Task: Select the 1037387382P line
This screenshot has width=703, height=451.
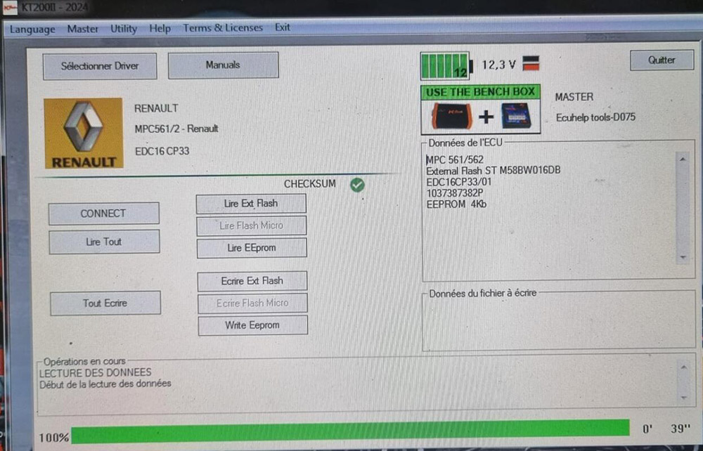Action: point(455,193)
